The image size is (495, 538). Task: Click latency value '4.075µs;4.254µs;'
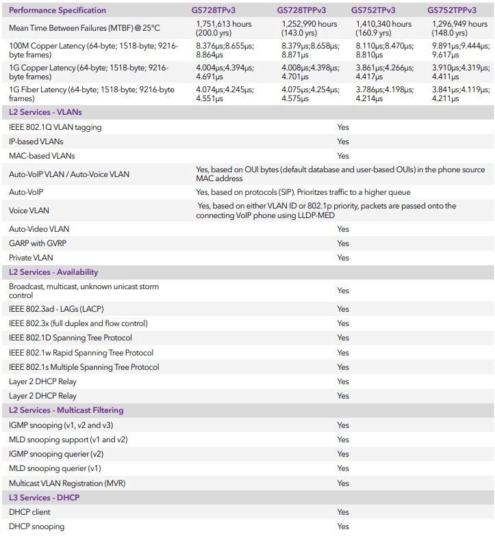[311, 90]
